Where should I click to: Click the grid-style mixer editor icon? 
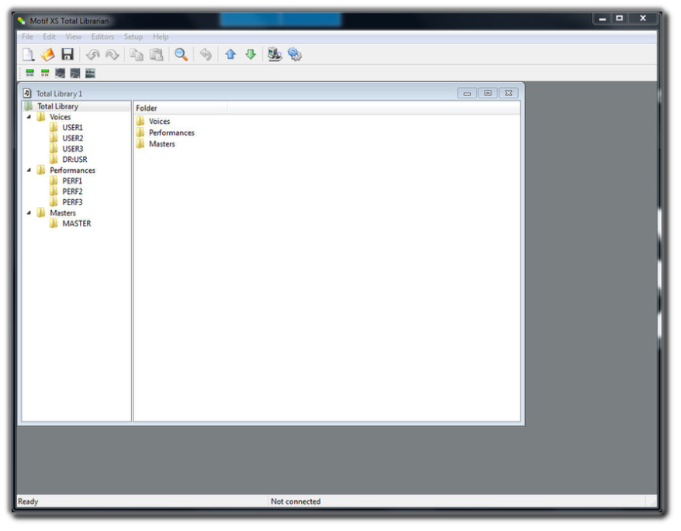pyautogui.click(x=90, y=74)
